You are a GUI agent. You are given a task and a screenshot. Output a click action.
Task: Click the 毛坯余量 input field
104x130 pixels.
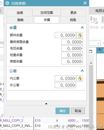(x=72, y=48)
